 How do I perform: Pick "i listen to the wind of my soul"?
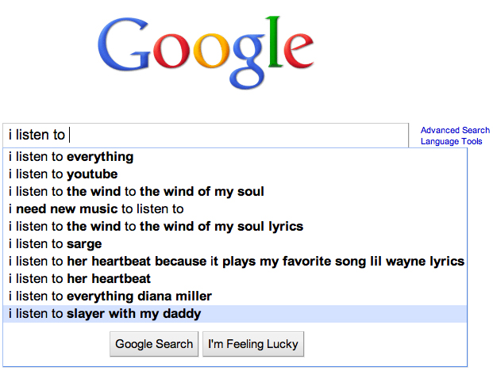coord(137,191)
